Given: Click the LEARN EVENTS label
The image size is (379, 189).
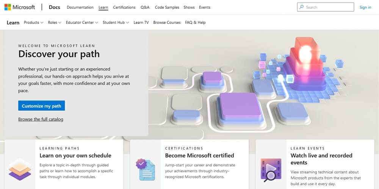Looking at the screenshot, I should [x=307, y=148].
